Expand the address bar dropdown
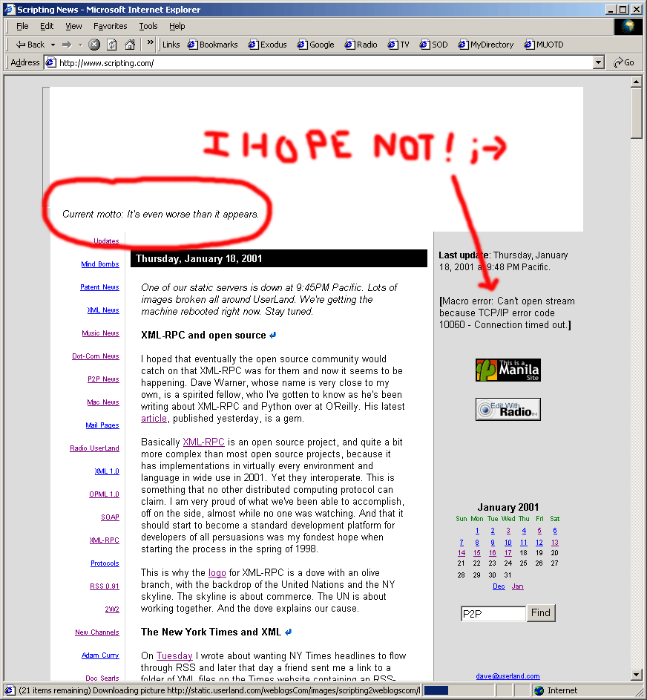Viewport: 647px width, 700px height. click(x=599, y=63)
